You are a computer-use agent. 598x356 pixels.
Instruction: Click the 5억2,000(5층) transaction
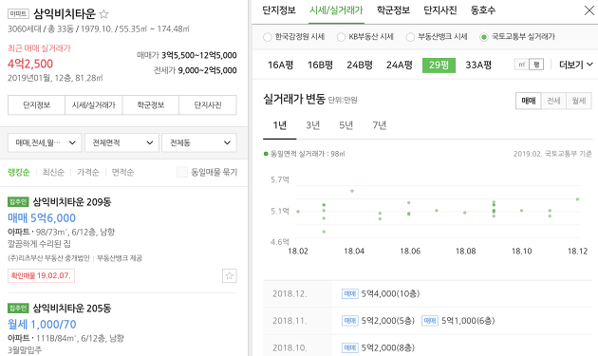387,321
